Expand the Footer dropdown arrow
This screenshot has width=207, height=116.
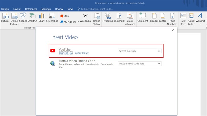[x=162, y=24]
